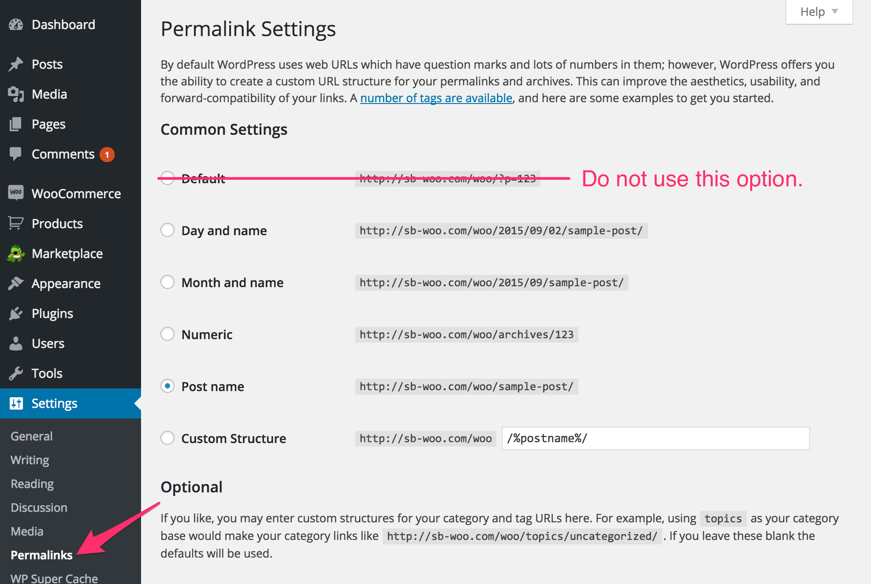Screen dimensions: 871x584
Task: Expand the Help dropdown tab
Action: [x=819, y=12]
